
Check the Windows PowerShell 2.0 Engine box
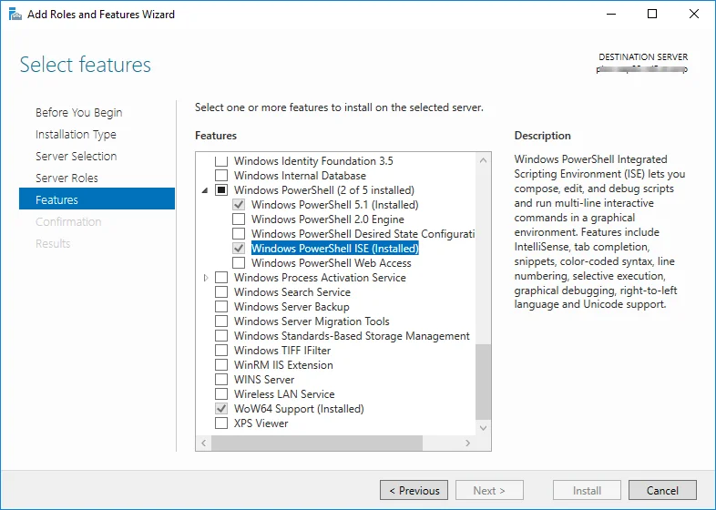pos(239,219)
